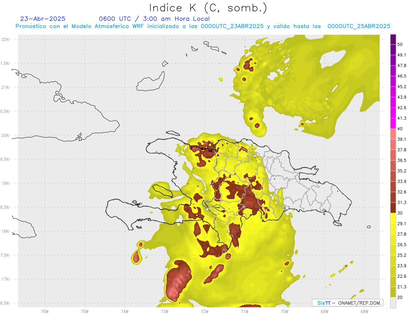Click the '17N' latitude axis label
409x316 pixels.
click(x=5, y=280)
